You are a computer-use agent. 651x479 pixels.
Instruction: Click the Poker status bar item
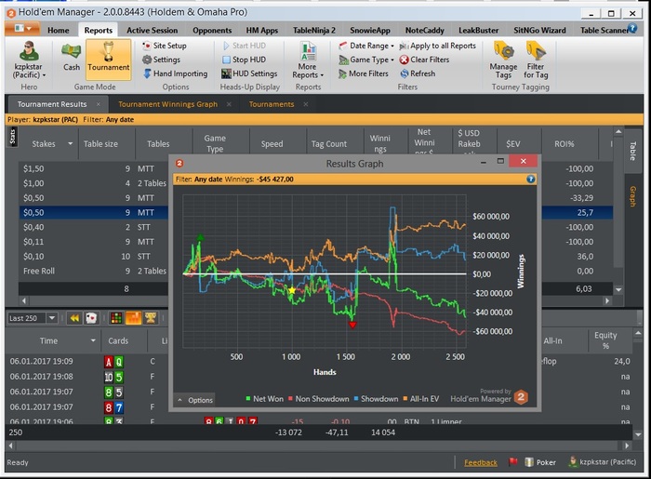540,462
